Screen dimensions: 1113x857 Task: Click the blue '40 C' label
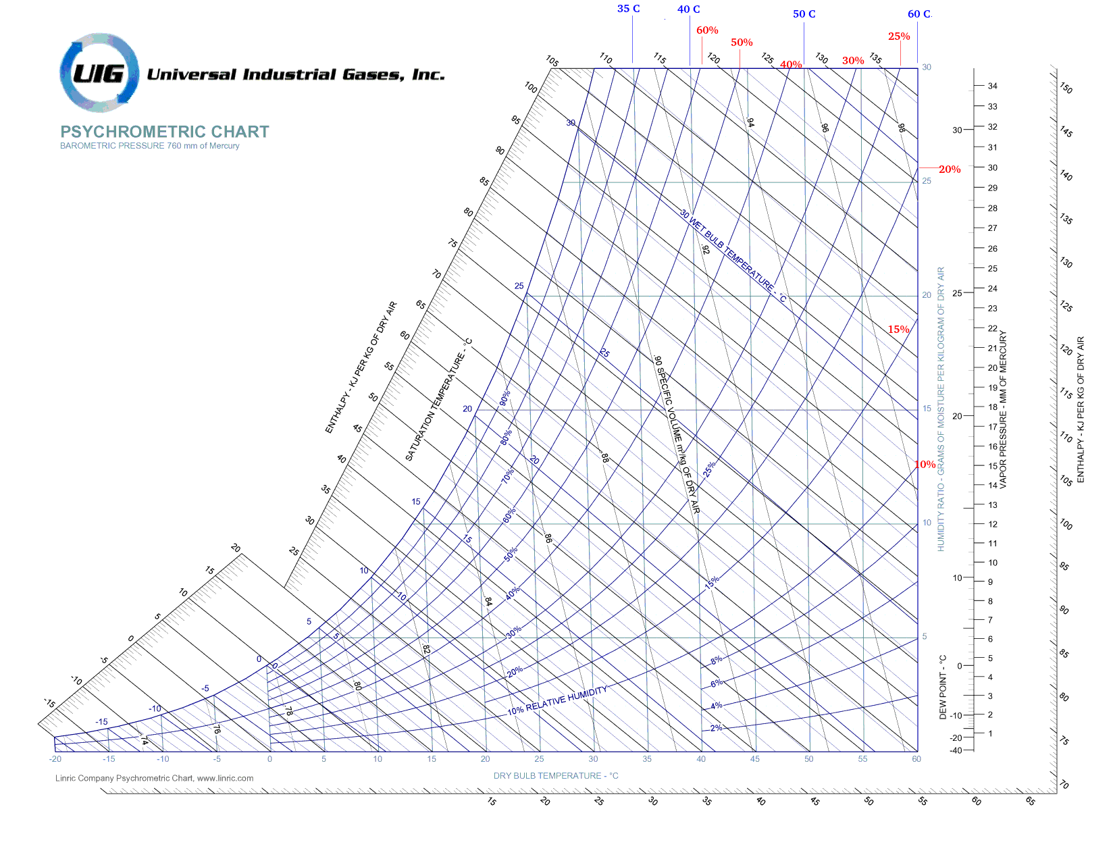point(689,9)
